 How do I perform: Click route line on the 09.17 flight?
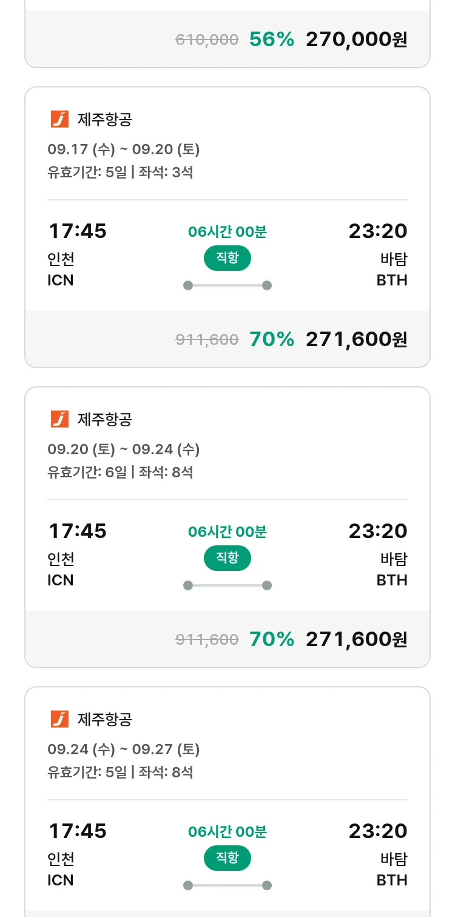[x=227, y=285]
